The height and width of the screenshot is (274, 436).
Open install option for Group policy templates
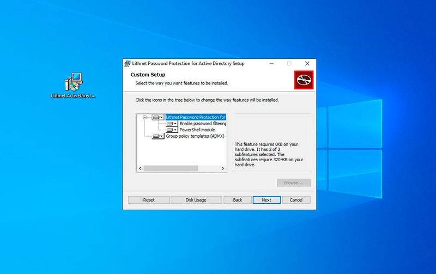click(x=158, y=136)
